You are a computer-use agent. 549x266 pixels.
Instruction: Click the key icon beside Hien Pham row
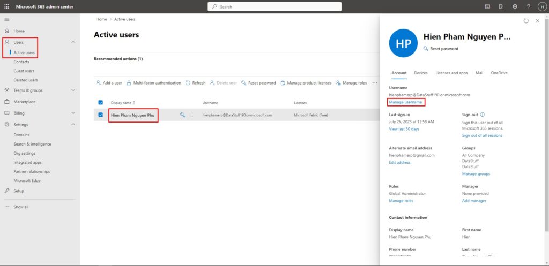(182, 115)
